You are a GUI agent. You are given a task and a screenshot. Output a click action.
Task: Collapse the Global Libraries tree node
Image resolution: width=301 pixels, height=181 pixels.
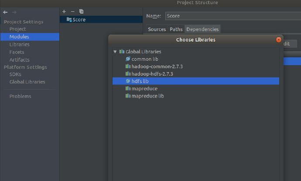pyautogui.click(x=115, y=52)
